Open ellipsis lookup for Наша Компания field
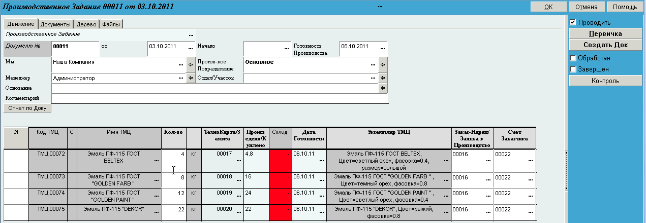Image resolution: width=646 pixels, height=223 pixels. point(181,65)
